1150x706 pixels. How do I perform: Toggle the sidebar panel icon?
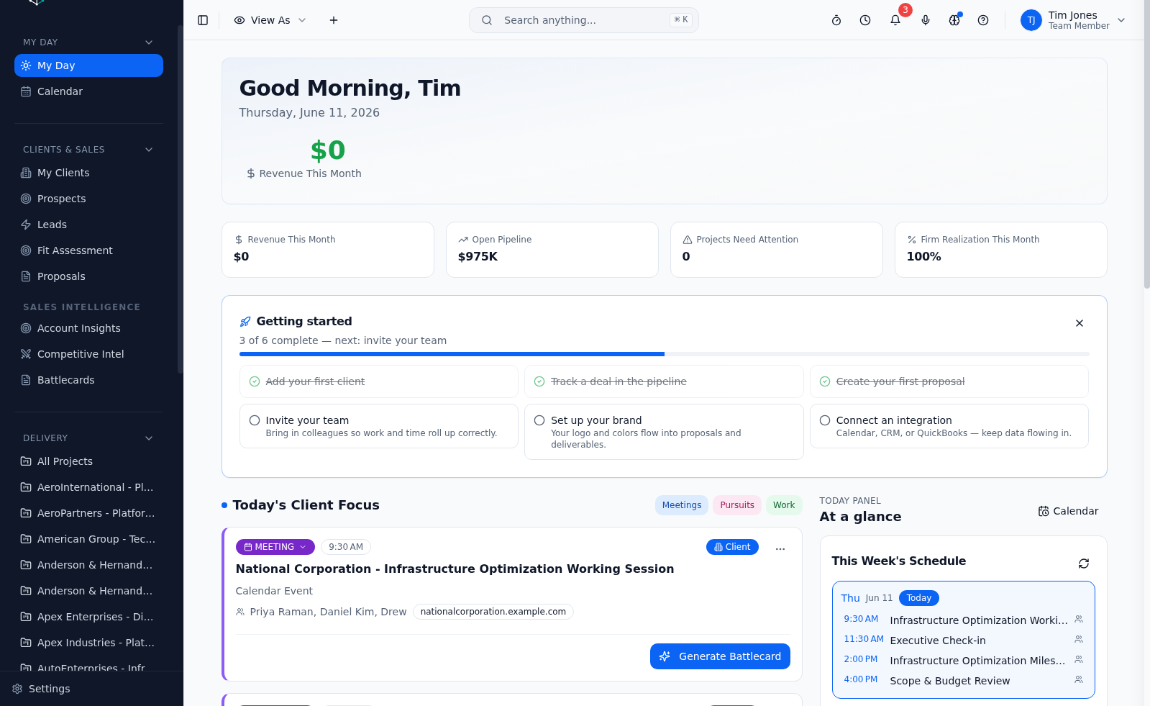coord(203,20)
